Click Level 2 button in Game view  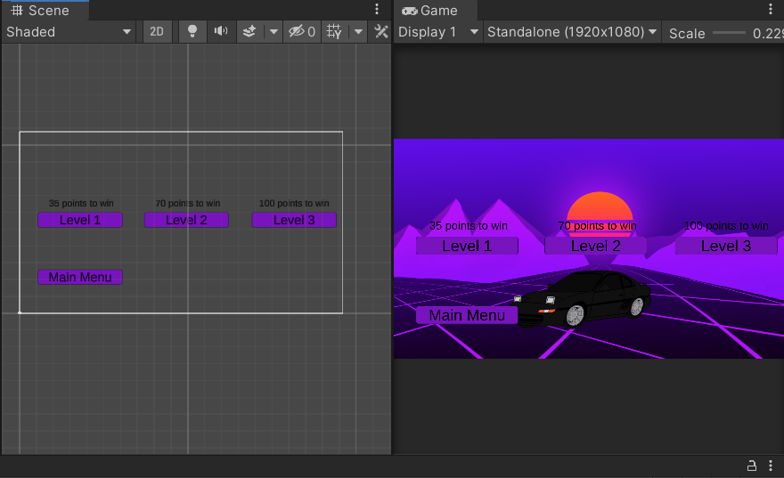point(595,246)
